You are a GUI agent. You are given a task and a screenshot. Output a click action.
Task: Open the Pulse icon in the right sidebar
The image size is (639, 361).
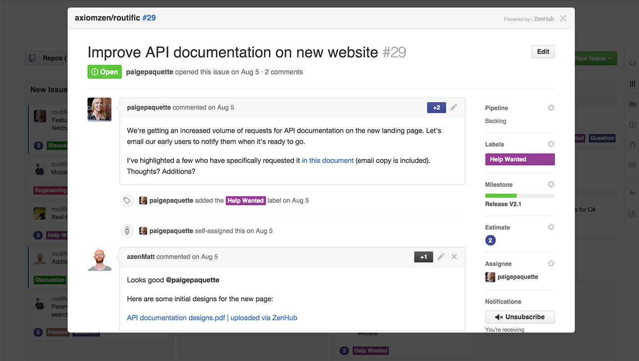[632, 193]
